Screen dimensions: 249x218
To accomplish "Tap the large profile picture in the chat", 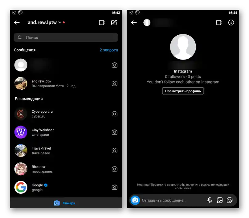I will pyautogui.click(x=183, y=47).
